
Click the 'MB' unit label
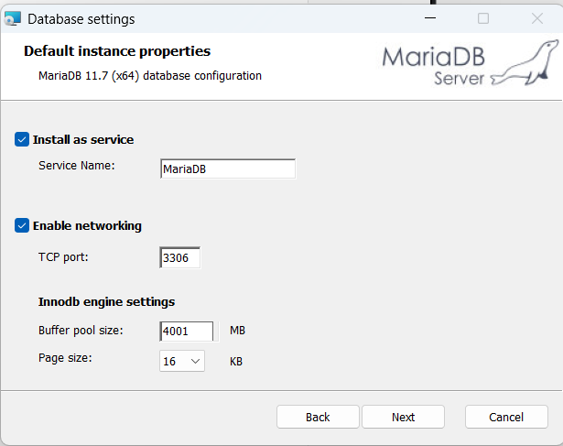coord(237,331)
